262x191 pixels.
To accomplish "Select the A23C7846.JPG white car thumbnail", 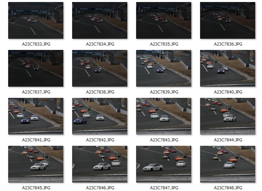I will [x=100, y=164].
